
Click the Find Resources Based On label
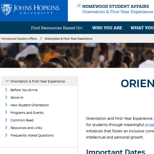click(57, 28)
